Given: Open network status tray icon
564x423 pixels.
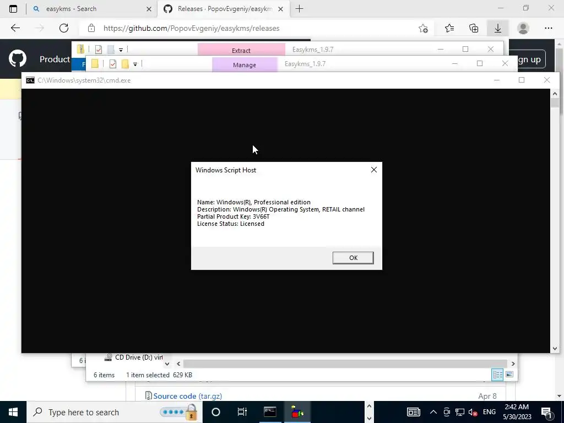Looking at the screenshot, I should pos(460,412).
